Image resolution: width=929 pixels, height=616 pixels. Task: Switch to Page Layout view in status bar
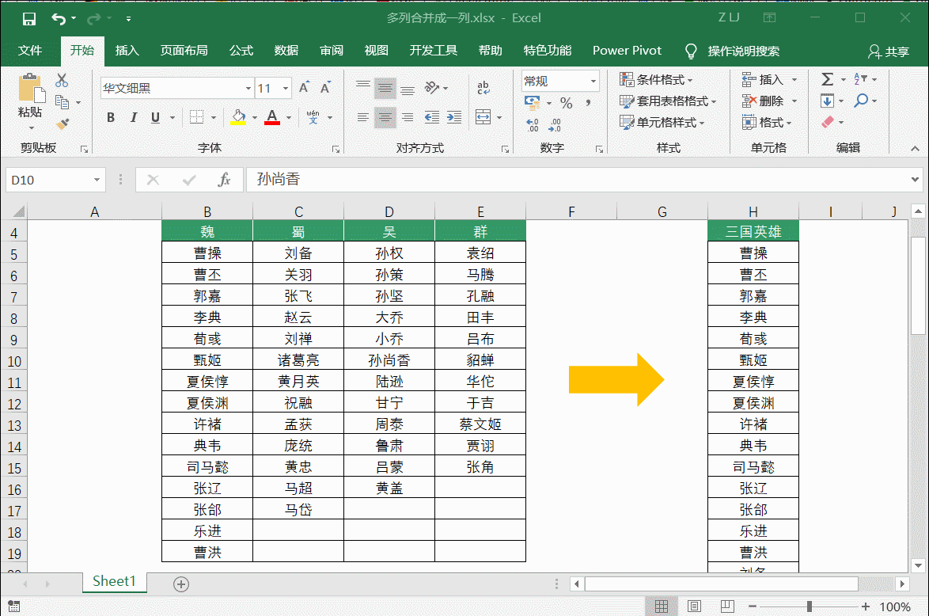click(x=694, y=606)
